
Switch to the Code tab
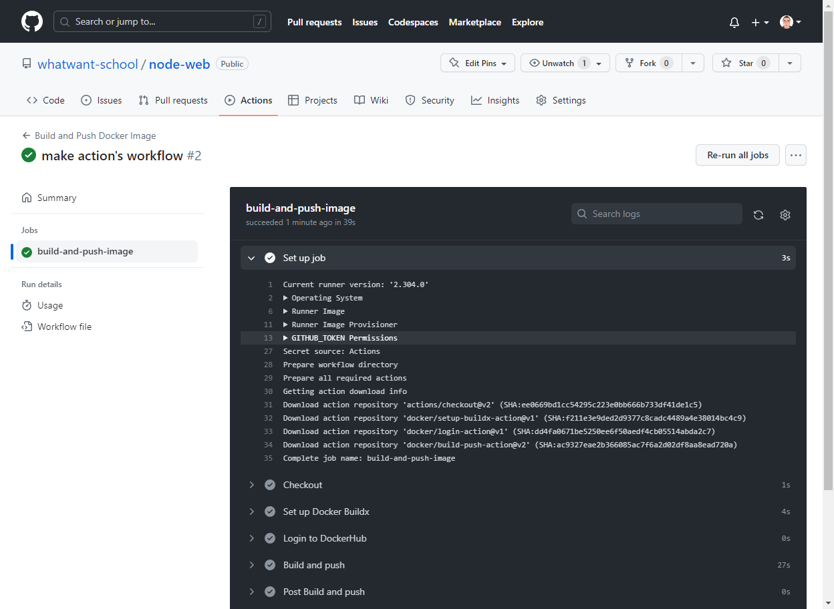45,100
